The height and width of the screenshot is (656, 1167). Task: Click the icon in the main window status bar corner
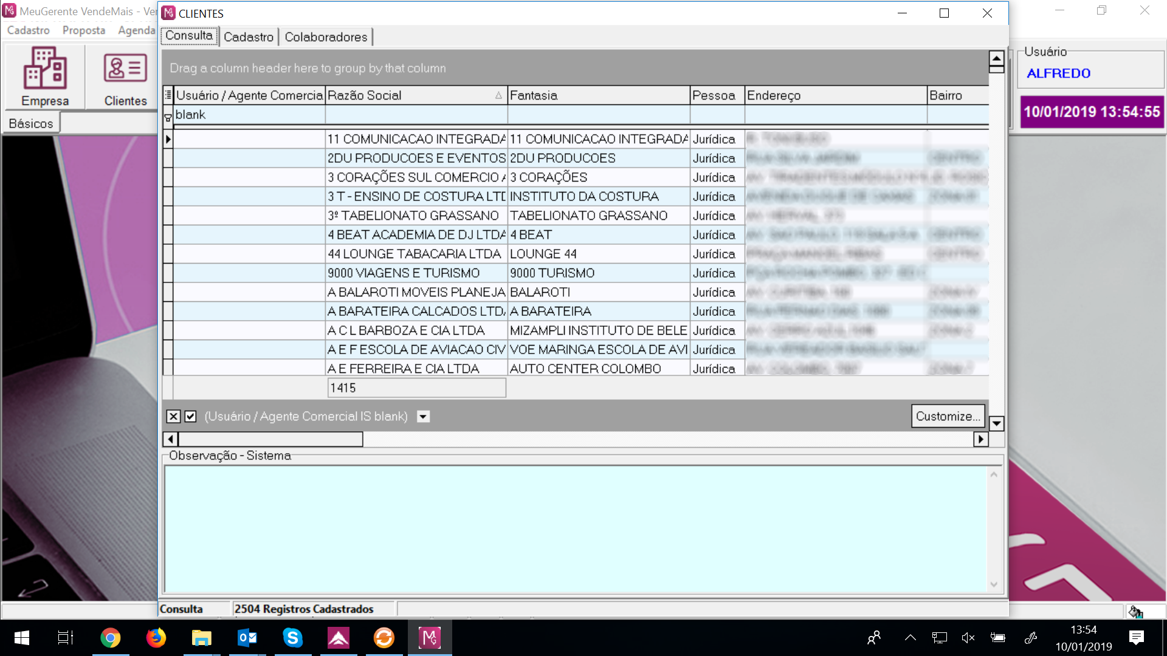(1135, 611)
